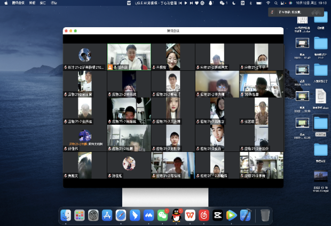Open the Trash in dock
This screenshot has height=226, width=331.
265,215
